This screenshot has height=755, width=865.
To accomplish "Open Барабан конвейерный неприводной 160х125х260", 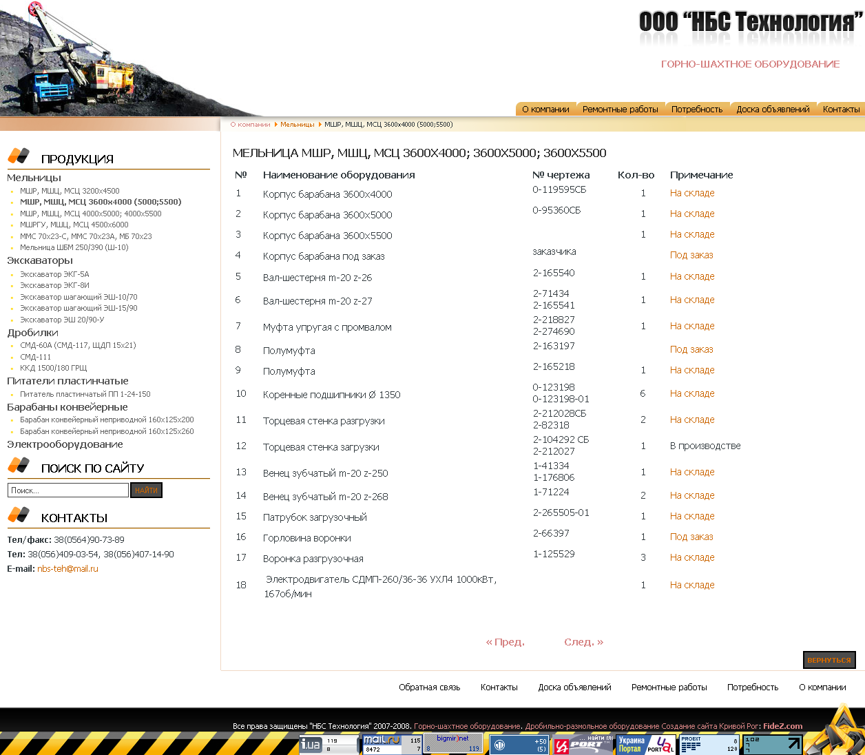I will click(x=107, y=431).
